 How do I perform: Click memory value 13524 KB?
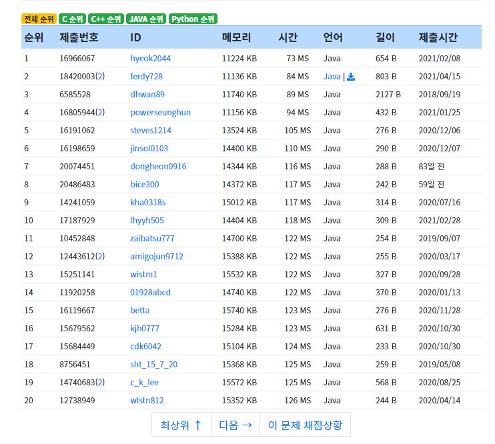[239, 131]
